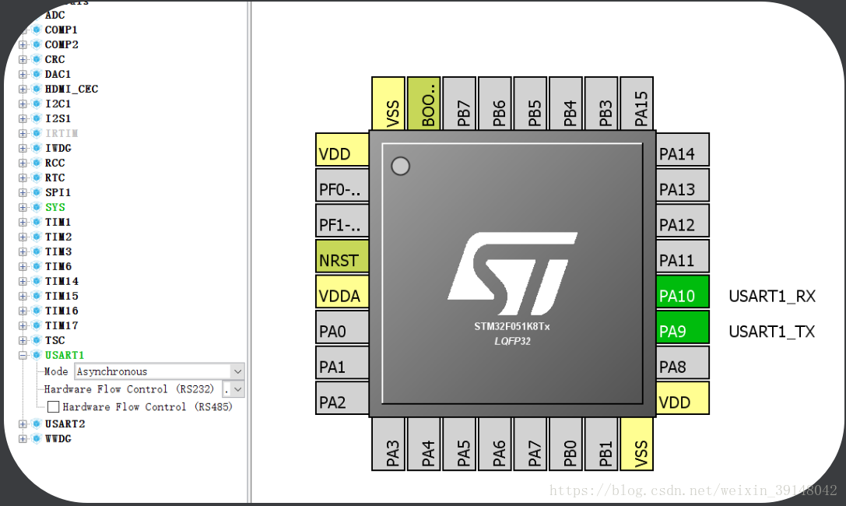
Task: Select the TIM17 peripheral entry
Action: (x=61, y=326)
